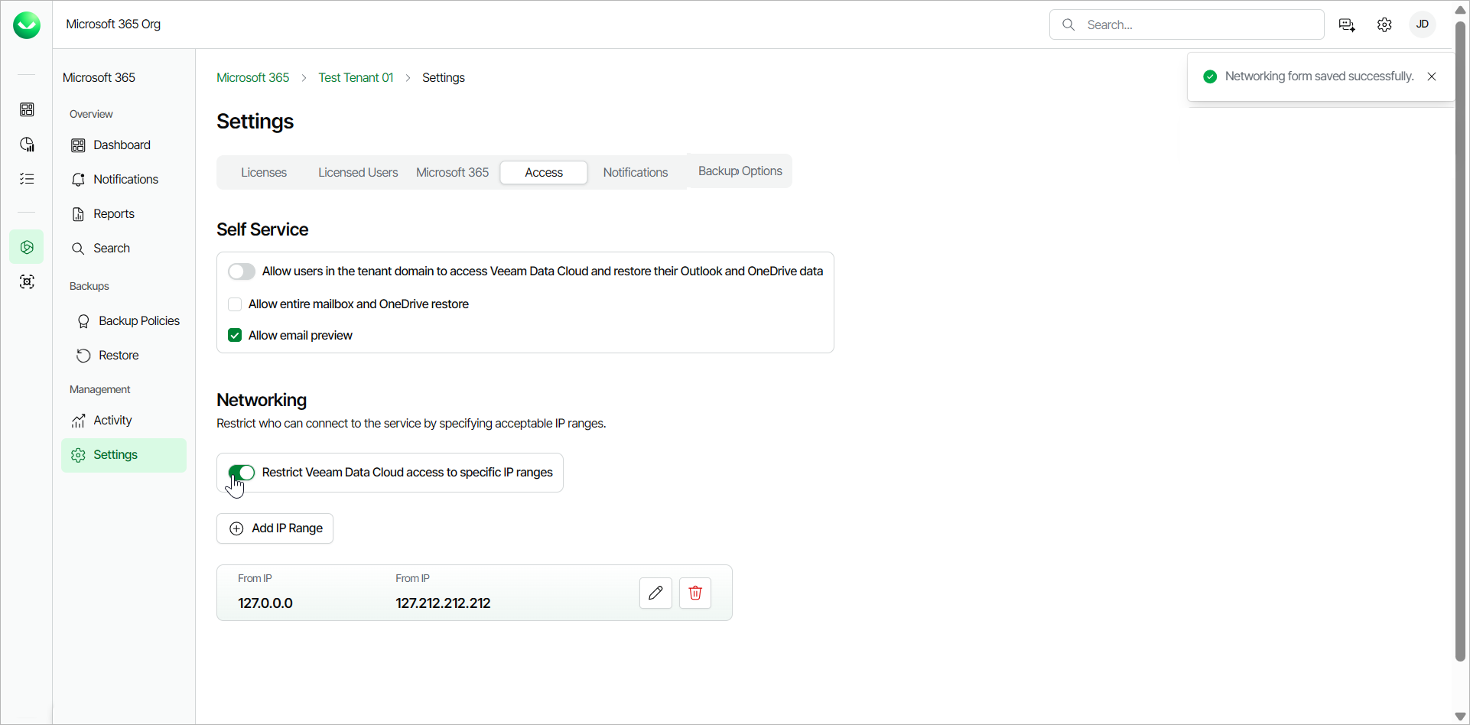The width and height of the screenshot is (1470, 725).
Task: Open the checklist icon in left rail
Action: (27, 179)
